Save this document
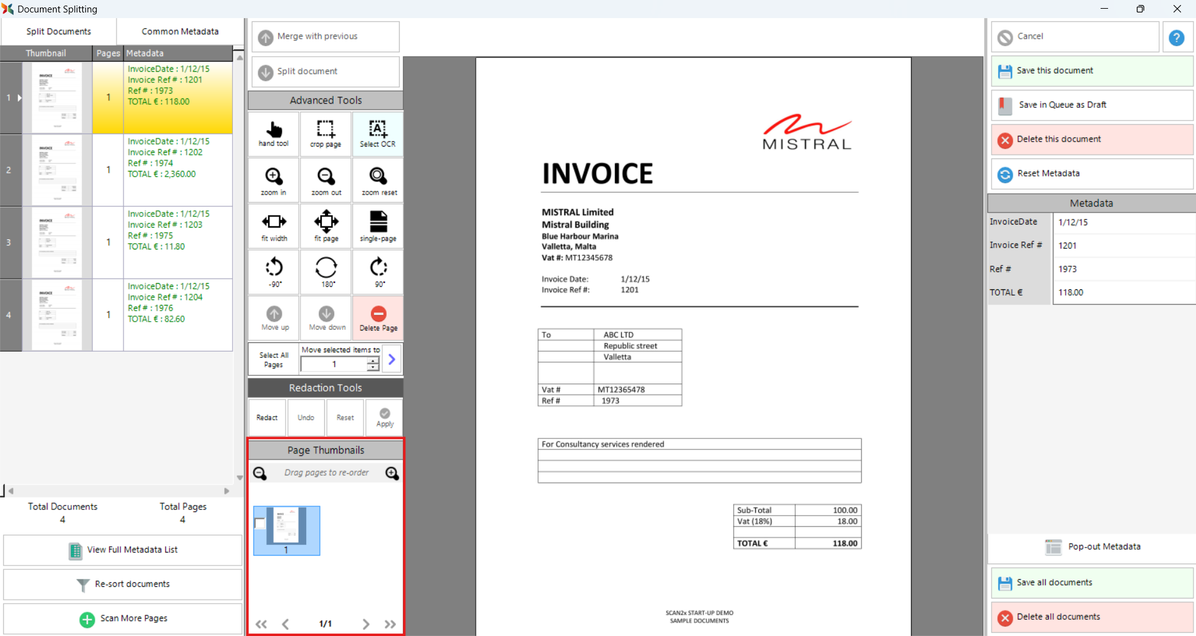 point(1092,70)
